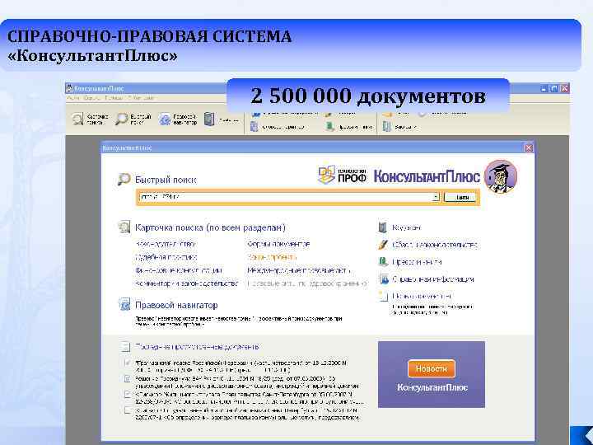Open the orange Законопроекты section link
Screen dimensions: 593x445
[272, 257]
